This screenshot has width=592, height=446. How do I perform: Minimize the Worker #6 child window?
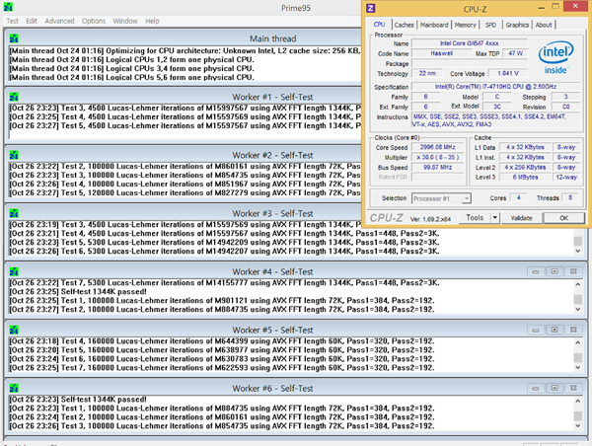coord(536,388)
